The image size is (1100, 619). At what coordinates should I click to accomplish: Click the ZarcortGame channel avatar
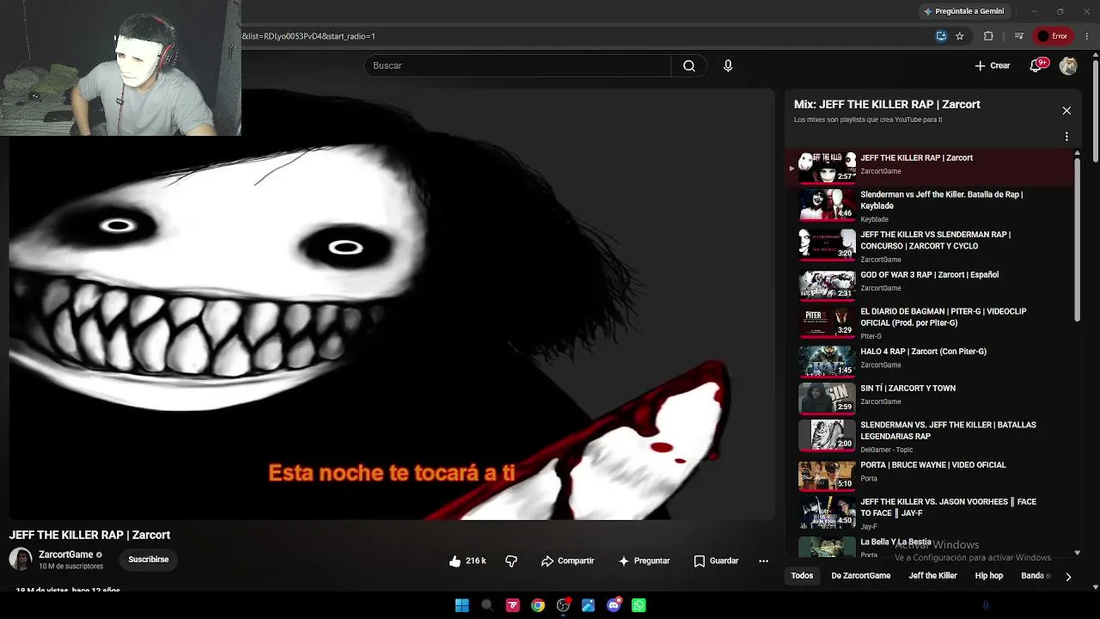(x=21, y=559)
